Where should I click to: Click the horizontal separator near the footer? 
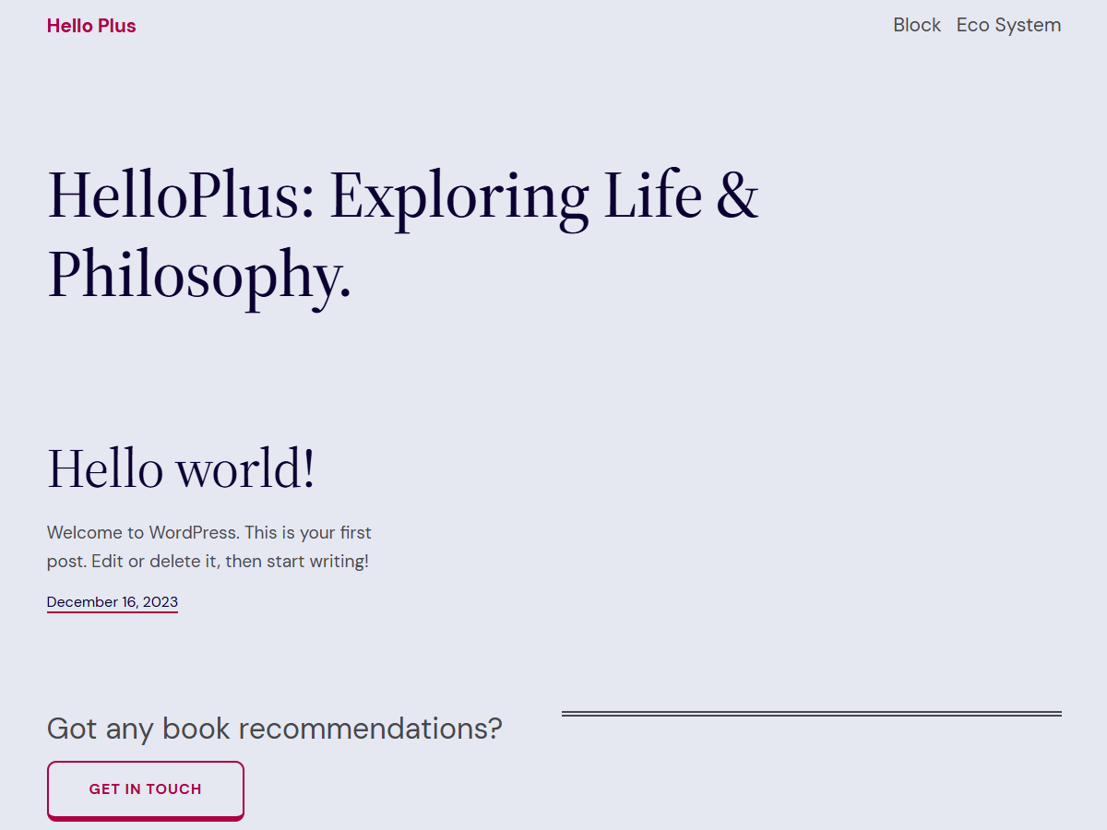coord(812,712)
